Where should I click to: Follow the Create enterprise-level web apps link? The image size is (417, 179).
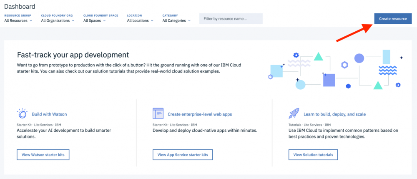(200, 114)
